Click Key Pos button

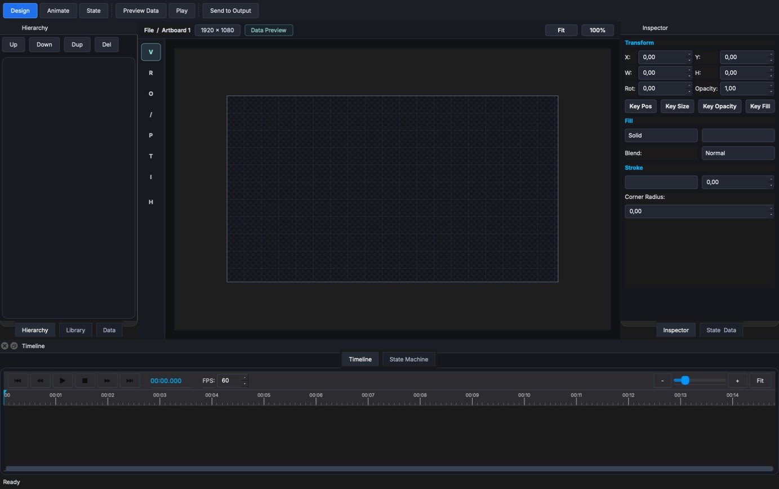641,106
